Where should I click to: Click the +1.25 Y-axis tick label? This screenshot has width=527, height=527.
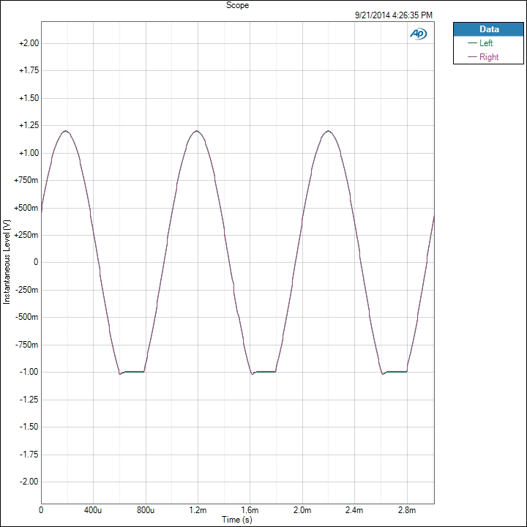click(29, 125)
